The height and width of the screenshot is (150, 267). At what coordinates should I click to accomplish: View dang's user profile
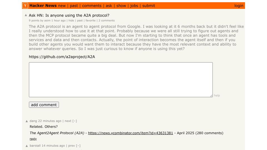pyautogui.click(x=33, y=121)
